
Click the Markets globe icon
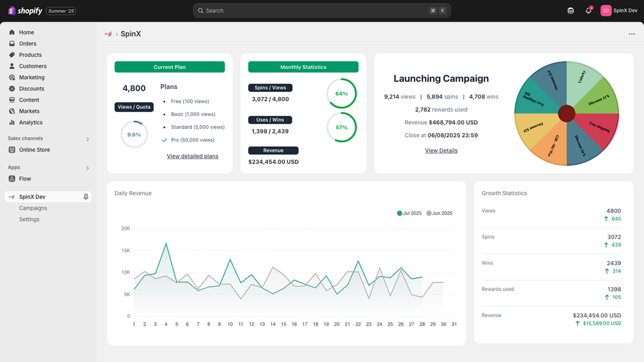pyautogui.click(x=12, y=111)
